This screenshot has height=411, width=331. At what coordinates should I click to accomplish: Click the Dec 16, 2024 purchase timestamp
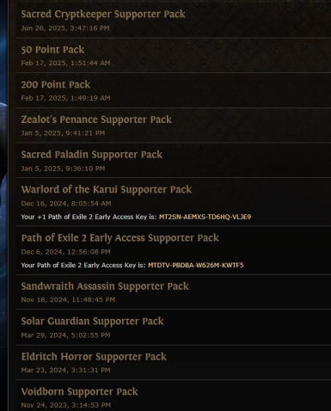click(x=66, y=204)
